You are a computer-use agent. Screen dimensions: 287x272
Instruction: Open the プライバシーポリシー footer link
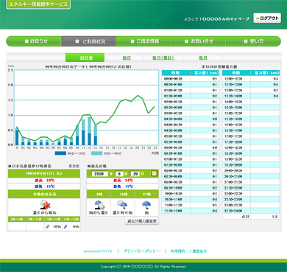coord(141,251)
